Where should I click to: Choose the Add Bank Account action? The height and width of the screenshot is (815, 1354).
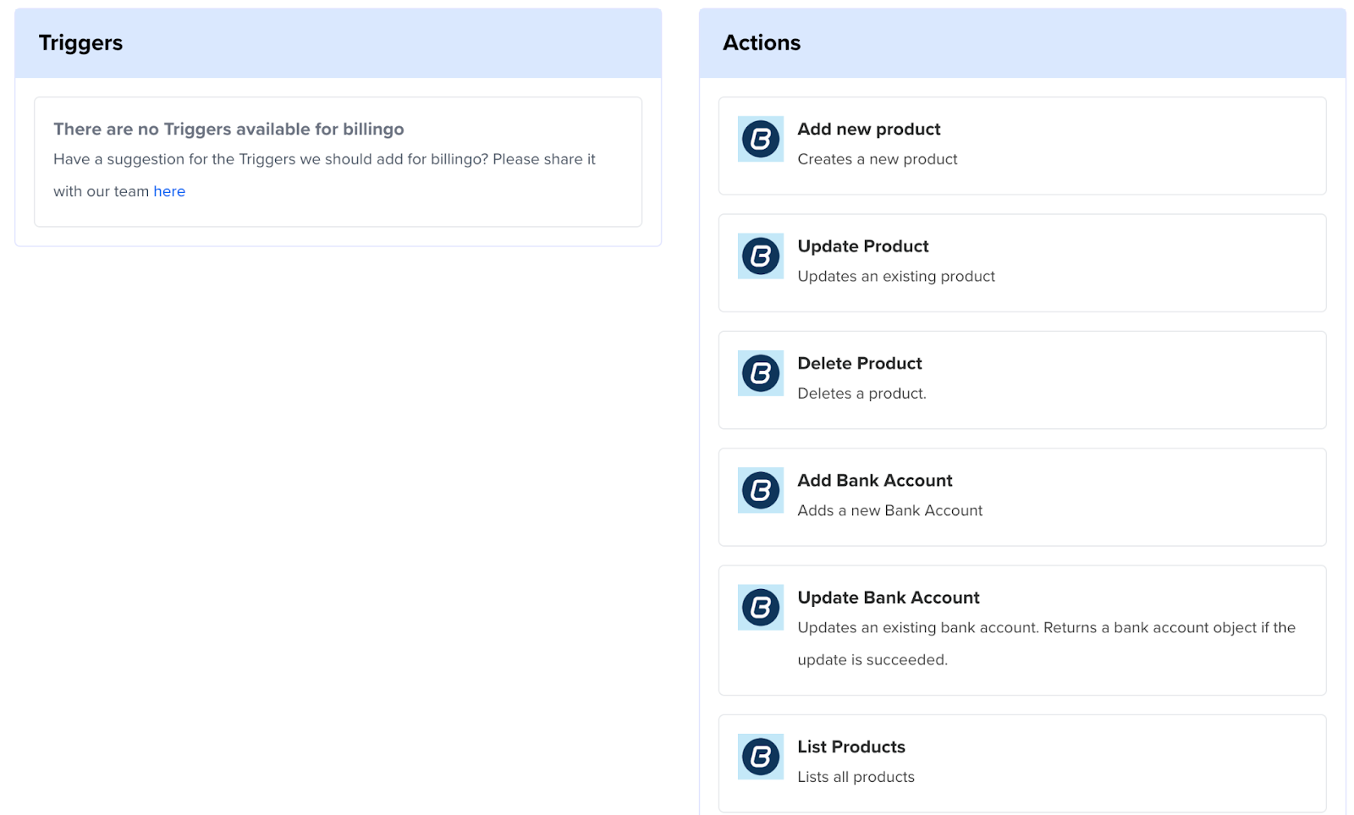click(1021, 497)
